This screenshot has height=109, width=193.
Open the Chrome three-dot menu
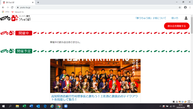(190, 7)
